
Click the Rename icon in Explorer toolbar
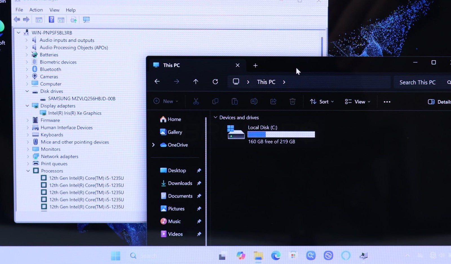click(x=254, y=102)
